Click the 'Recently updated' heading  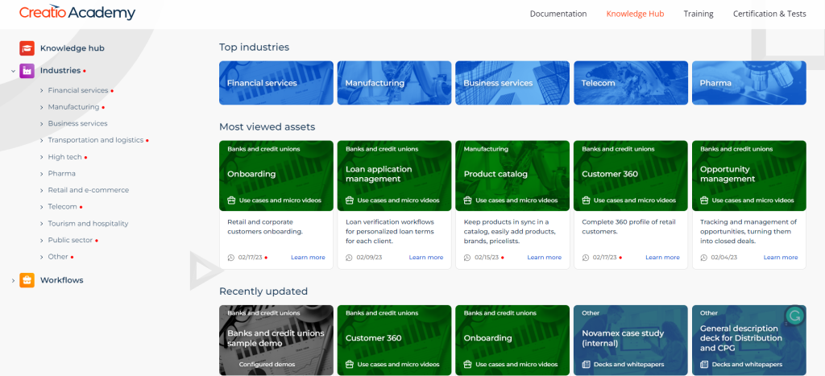click(x=263, y=291)
